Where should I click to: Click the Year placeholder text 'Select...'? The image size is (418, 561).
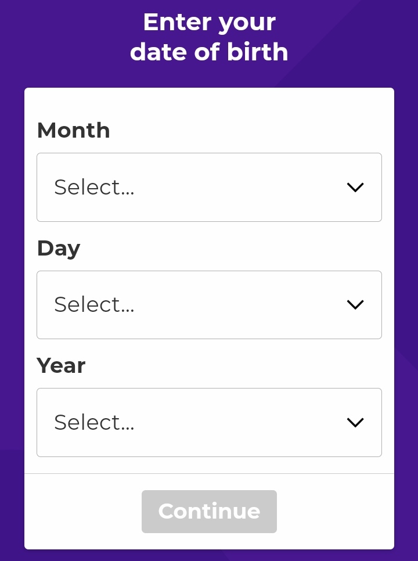click(x=94, y=422)
